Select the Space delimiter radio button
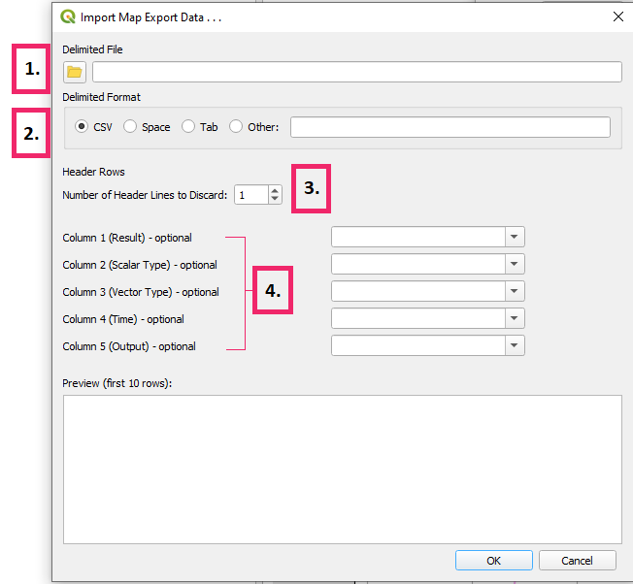 pos(130,127)
